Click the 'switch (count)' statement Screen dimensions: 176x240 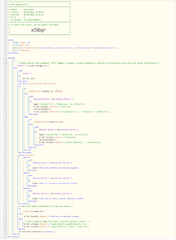pos(26,155)
